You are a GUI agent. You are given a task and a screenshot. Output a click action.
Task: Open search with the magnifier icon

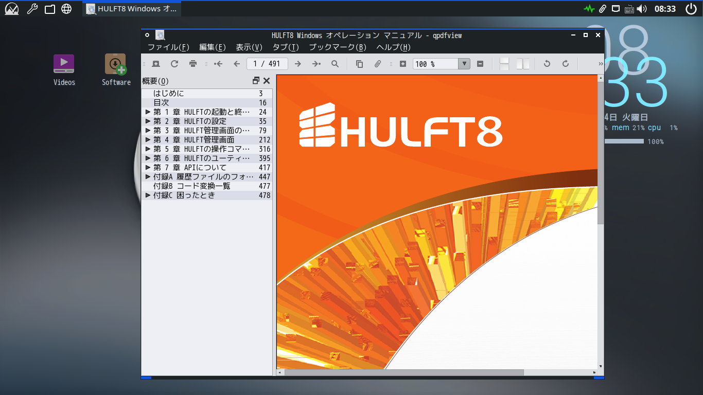point(335,64)
